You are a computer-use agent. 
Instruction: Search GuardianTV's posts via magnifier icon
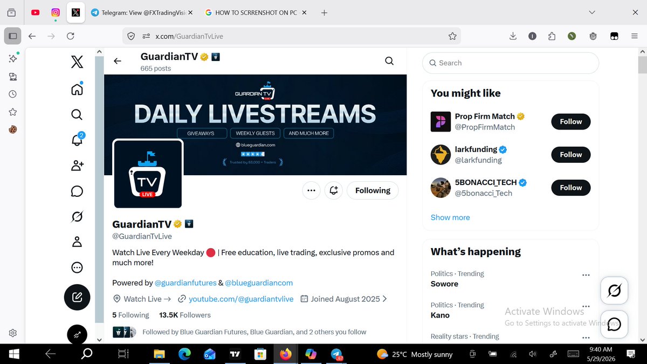(x=389, y=61)
